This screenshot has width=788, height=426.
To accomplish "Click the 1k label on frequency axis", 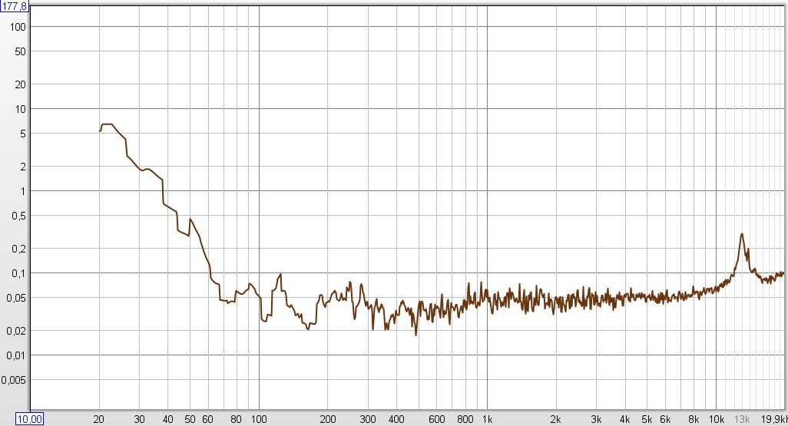I will click(x=487, y=419).
